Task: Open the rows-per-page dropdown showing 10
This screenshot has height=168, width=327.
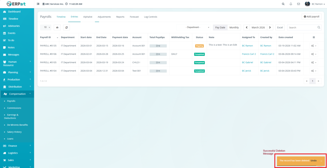Action: click(45, 28)
